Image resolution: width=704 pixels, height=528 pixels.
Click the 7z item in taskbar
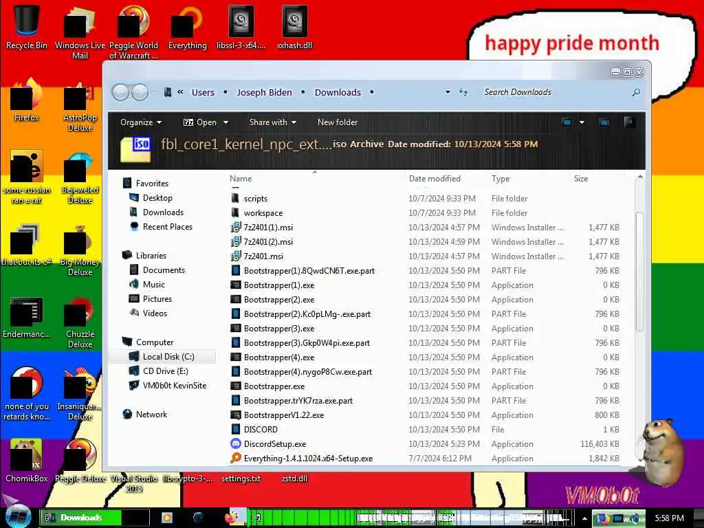(x=255, y=518)
